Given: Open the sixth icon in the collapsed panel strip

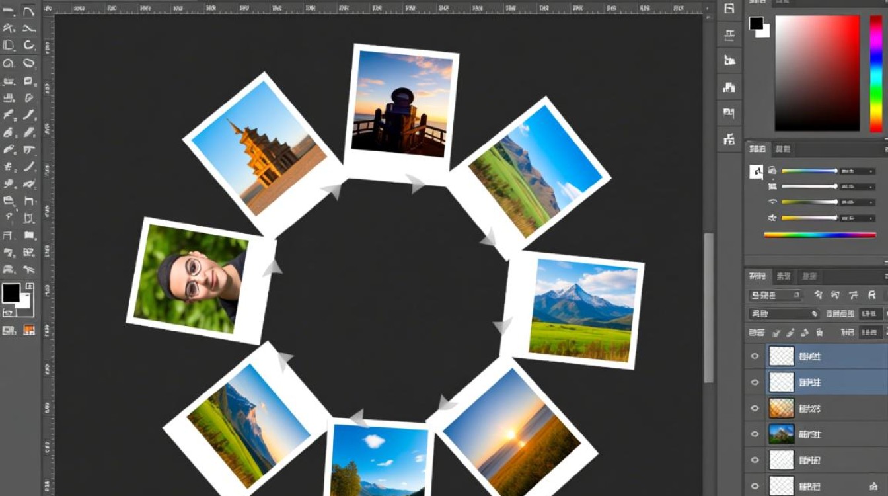Looking at the screenshot, I should tap(729, 139).
